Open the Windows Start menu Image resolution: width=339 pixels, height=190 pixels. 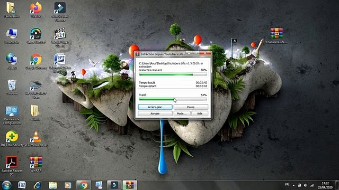[x=6, y=185]
